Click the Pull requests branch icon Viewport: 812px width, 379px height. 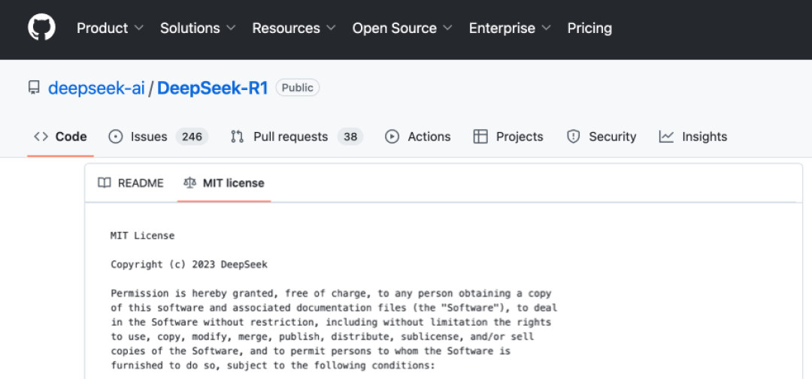[x=237, y=137]
